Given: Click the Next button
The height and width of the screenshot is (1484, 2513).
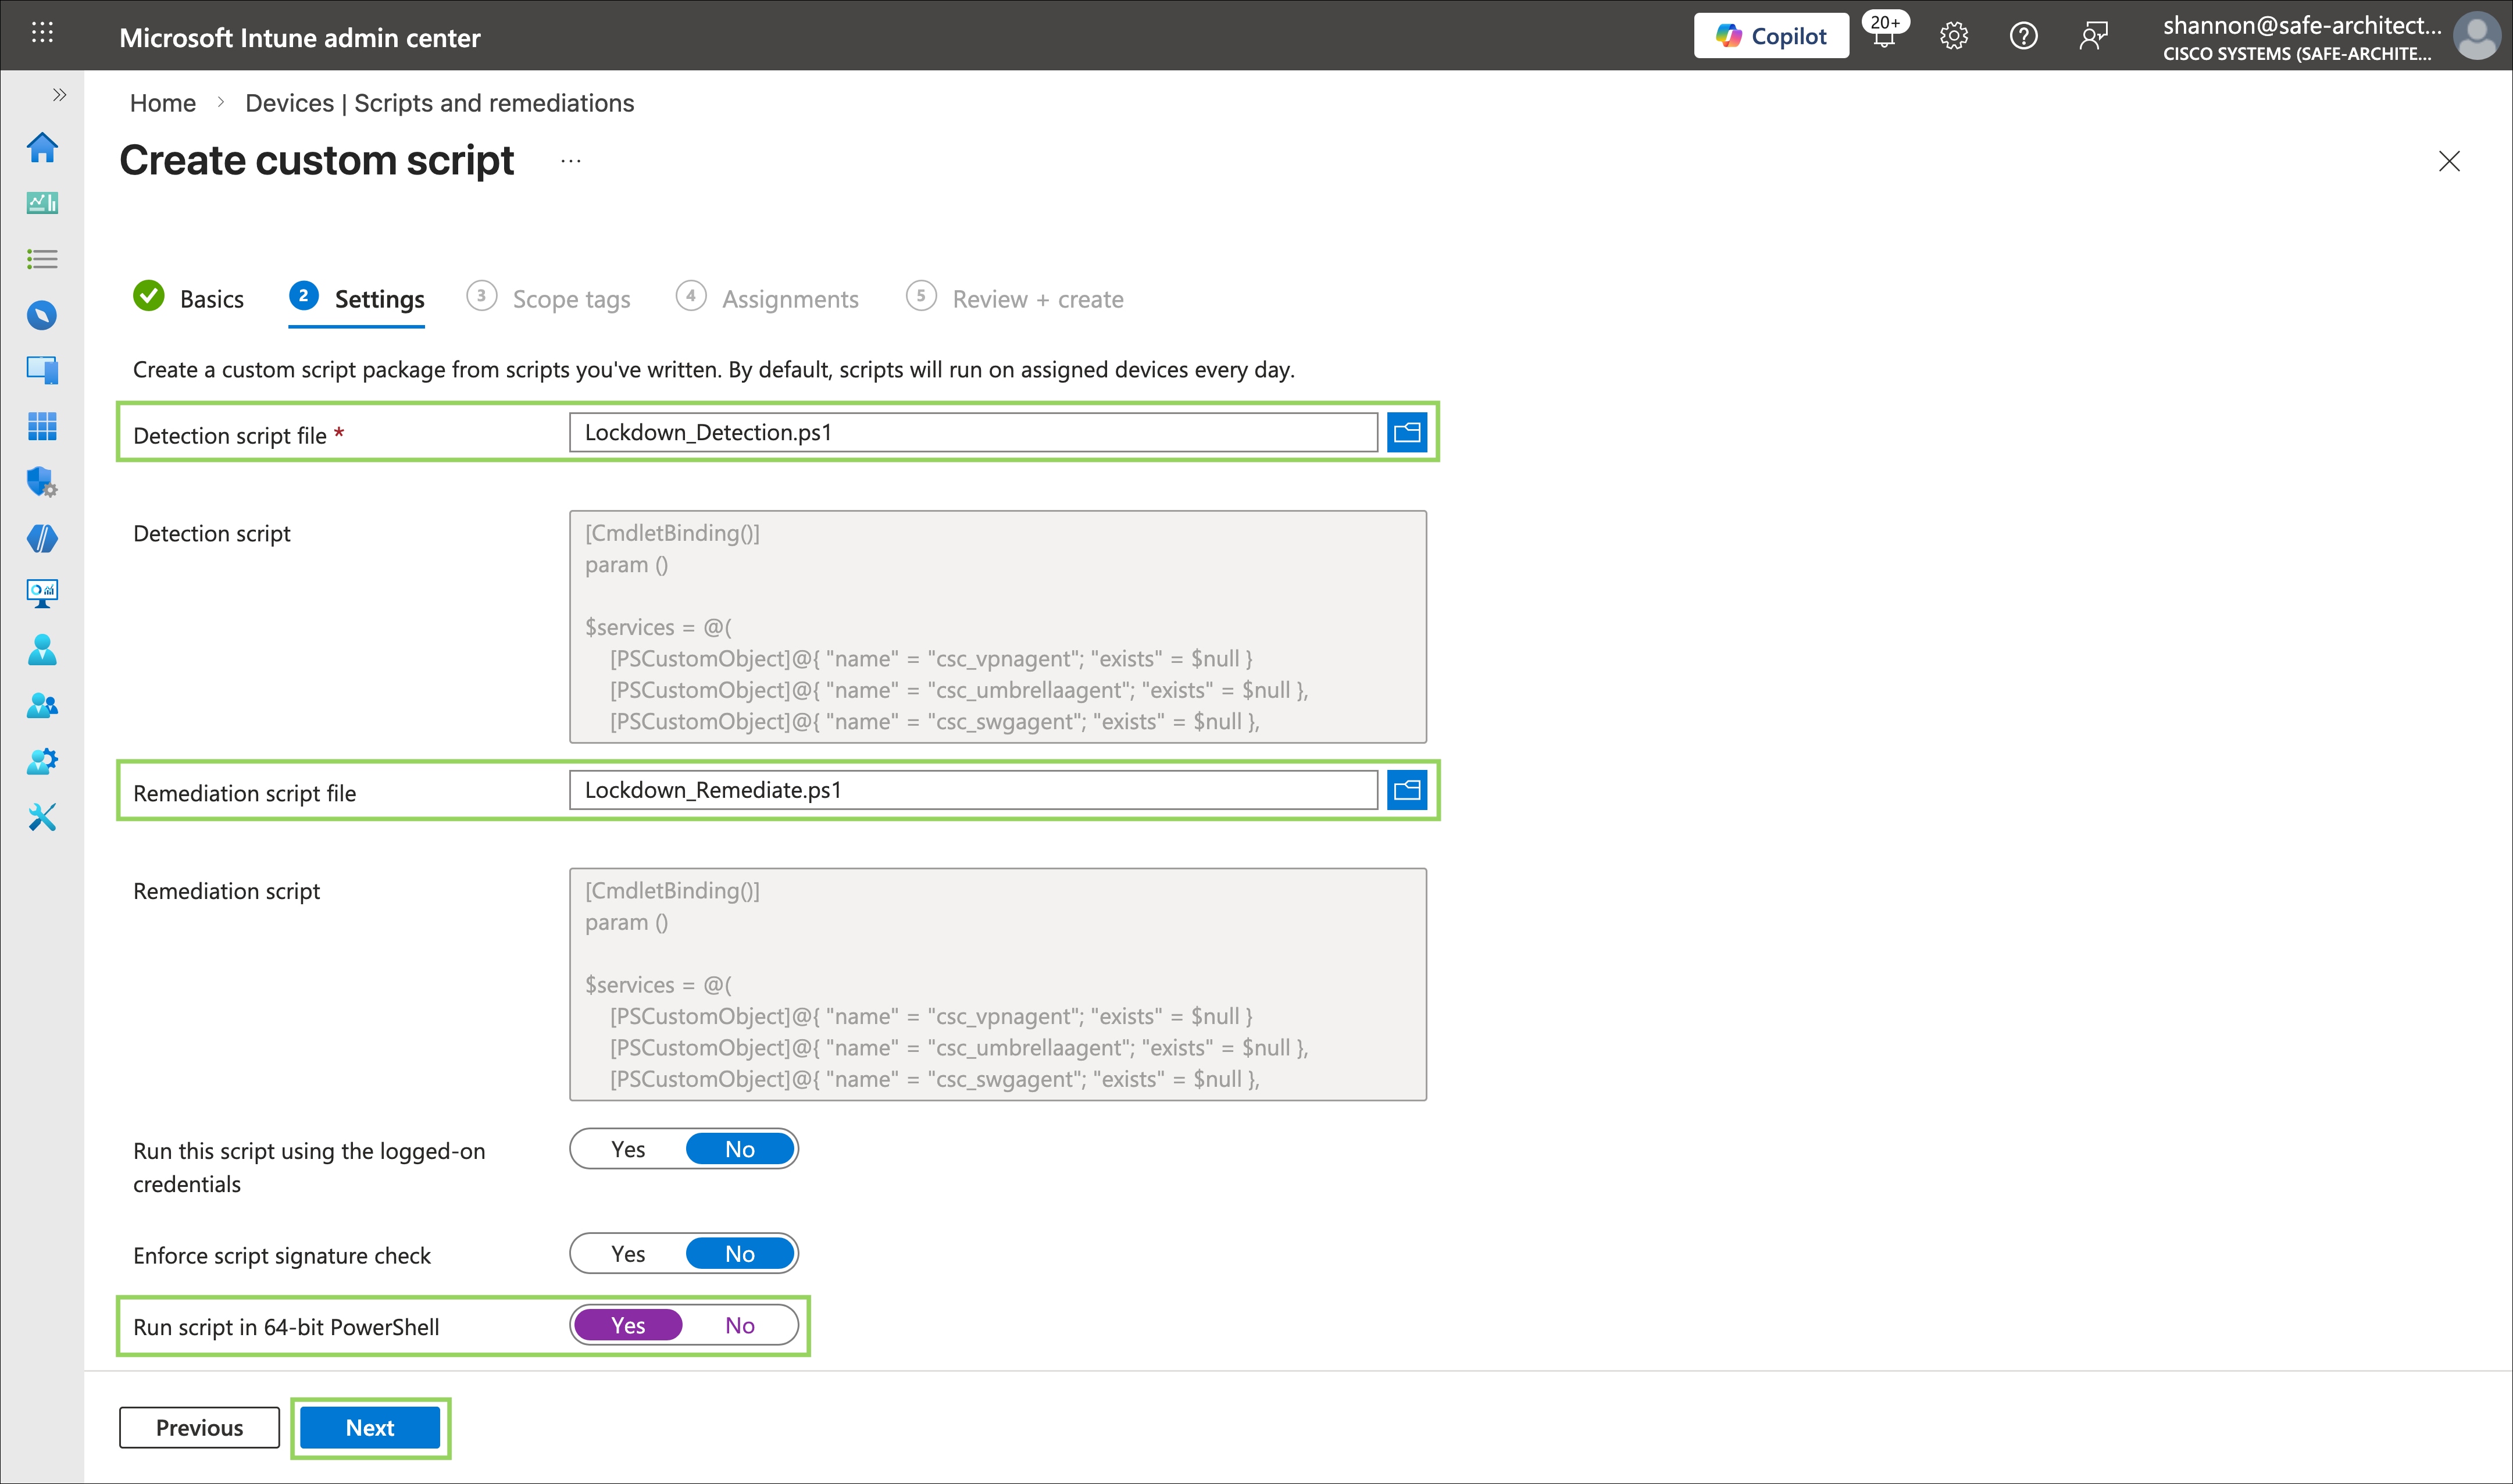Looking at the screenshot, I should [370, 1427].
